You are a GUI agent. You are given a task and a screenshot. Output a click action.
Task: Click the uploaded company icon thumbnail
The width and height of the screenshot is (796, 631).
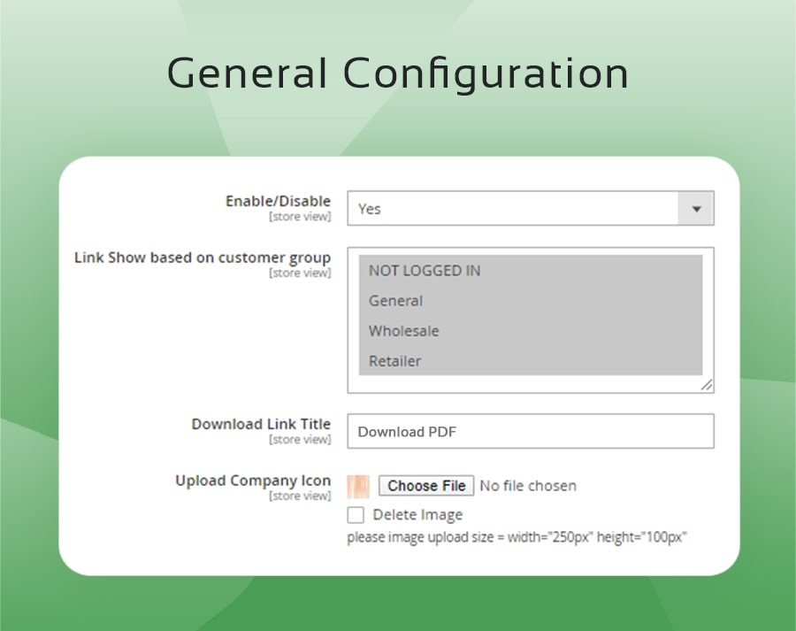pos(358,486)
